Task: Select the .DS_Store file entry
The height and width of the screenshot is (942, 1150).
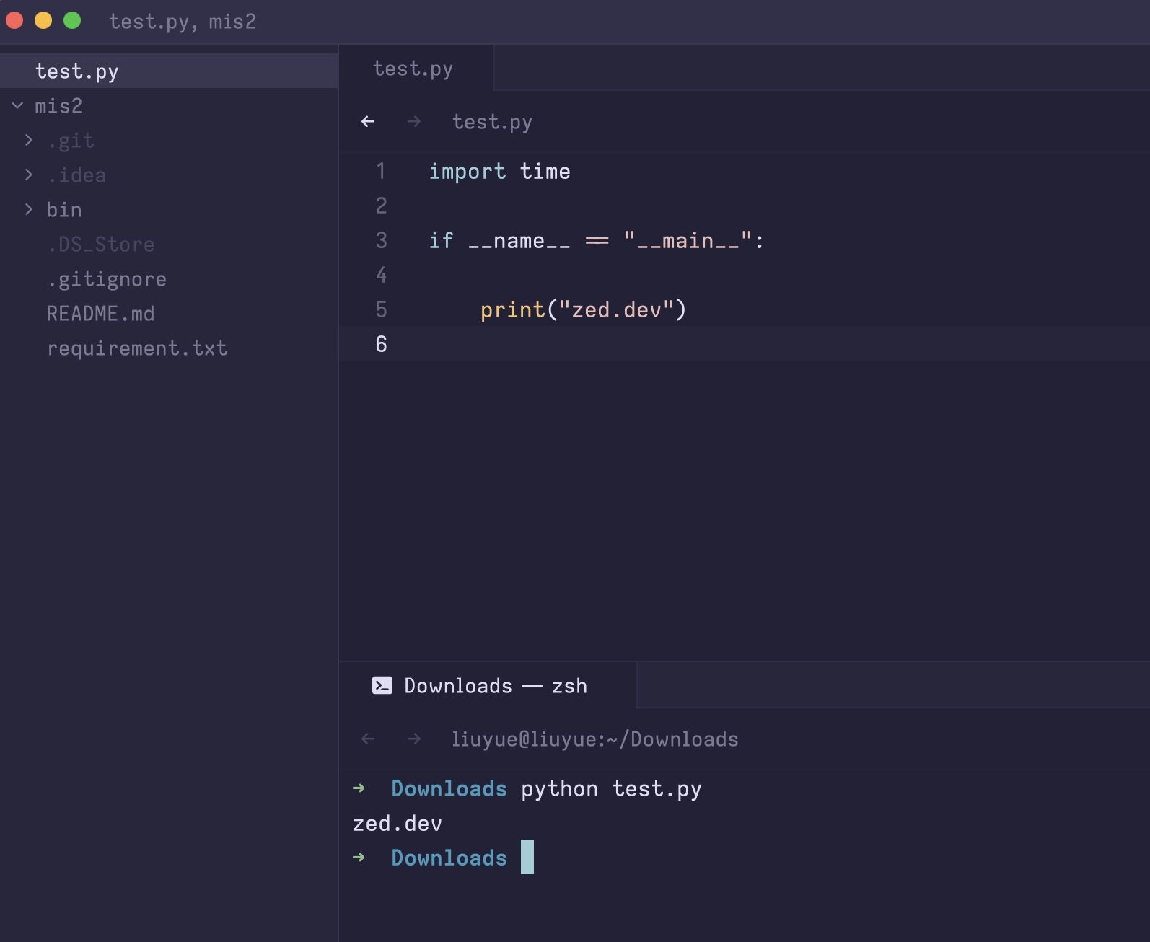Action: [100, 245]
